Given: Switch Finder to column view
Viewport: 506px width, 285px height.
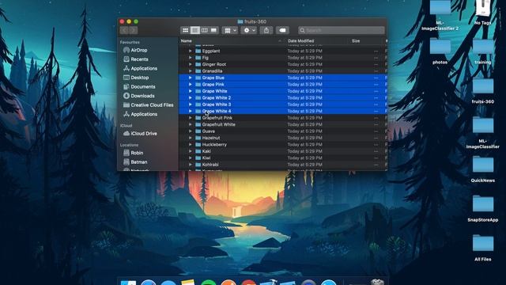Looking at the screenshot, I should (204, 30).
